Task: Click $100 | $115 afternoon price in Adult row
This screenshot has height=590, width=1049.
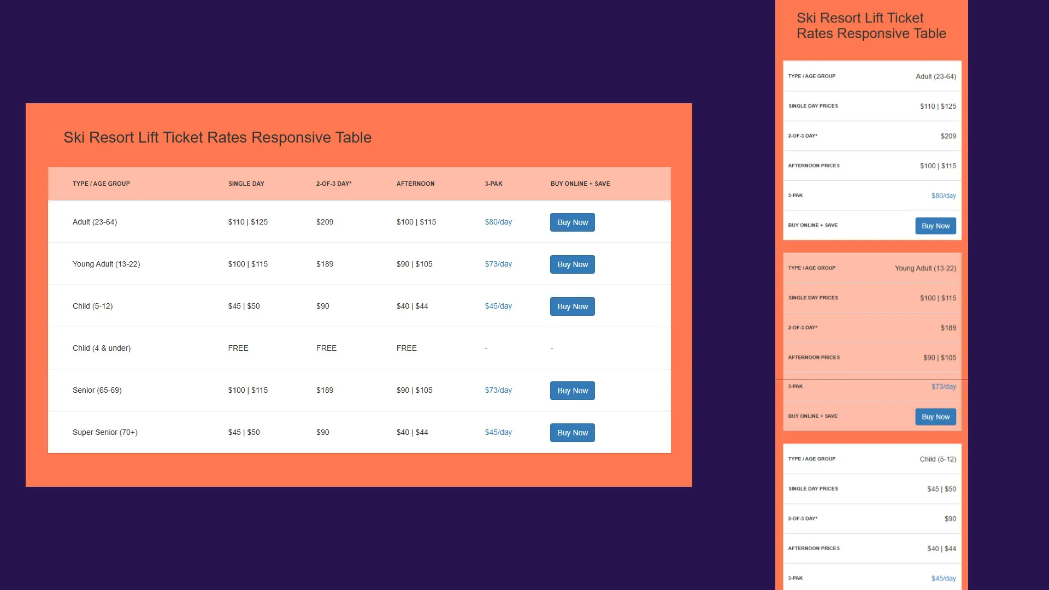Action: click(416, 222)
